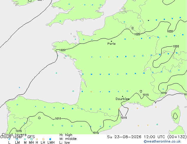Click the 'L: low' legend text
Screen dimensions: 187x144
[x=65, y=142]
